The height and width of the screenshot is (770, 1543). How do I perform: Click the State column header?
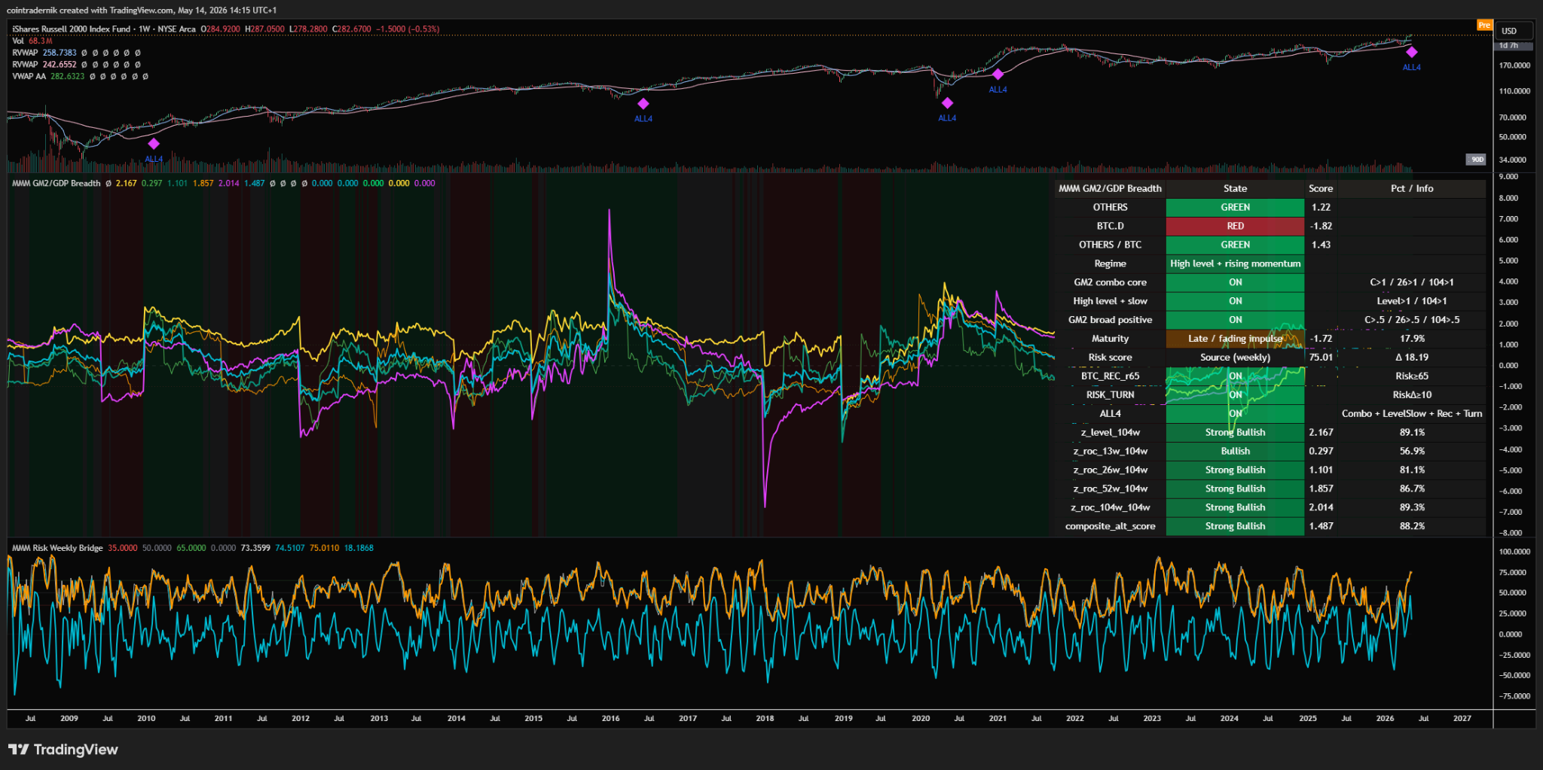click(x=1235, y=188)
